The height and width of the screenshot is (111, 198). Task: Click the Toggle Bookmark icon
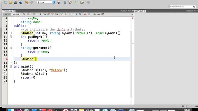[70, 14]
